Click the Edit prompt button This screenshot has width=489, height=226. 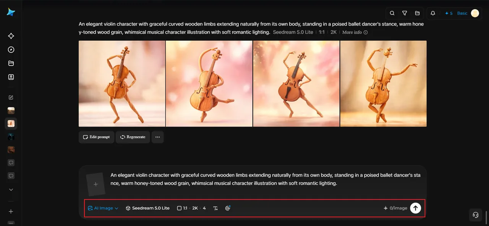[96, 137]
